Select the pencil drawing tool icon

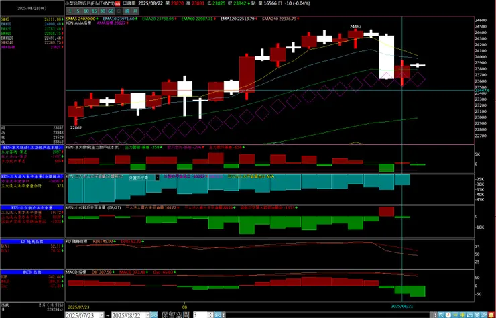[x=484, y=315]
